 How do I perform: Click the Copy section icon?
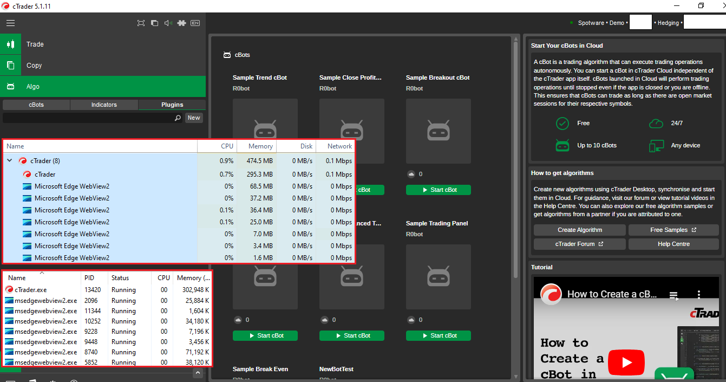[x=10, y=65]
